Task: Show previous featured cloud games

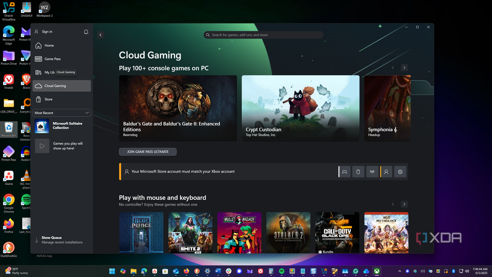Action: 393,67
